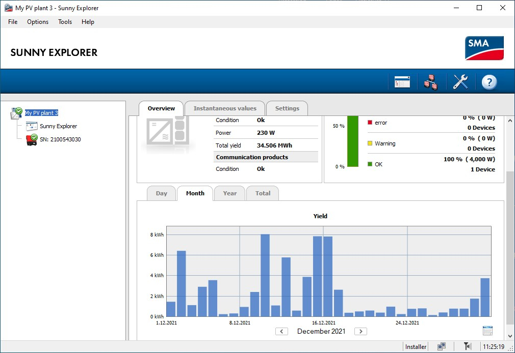Click the 24.12.2021 axis date label
The height and width of the screenshot is (353, 515).
pos(407,323)
